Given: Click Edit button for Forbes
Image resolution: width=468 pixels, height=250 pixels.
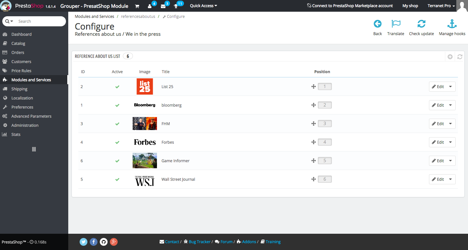Looking at the screenshot, I should pyautogui.click(x=438, y=142).
